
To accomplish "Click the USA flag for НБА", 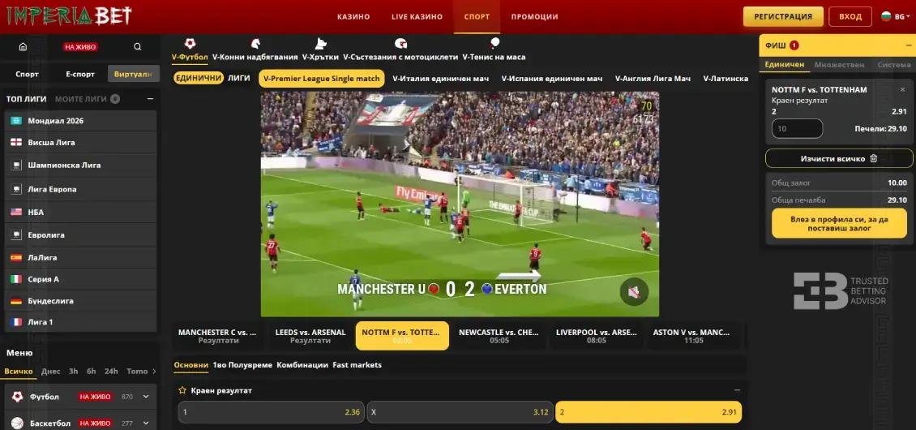I will [x=16, y=212].
